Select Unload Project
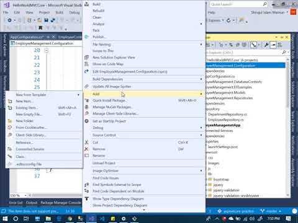298x223 pixels. (104, 163)
